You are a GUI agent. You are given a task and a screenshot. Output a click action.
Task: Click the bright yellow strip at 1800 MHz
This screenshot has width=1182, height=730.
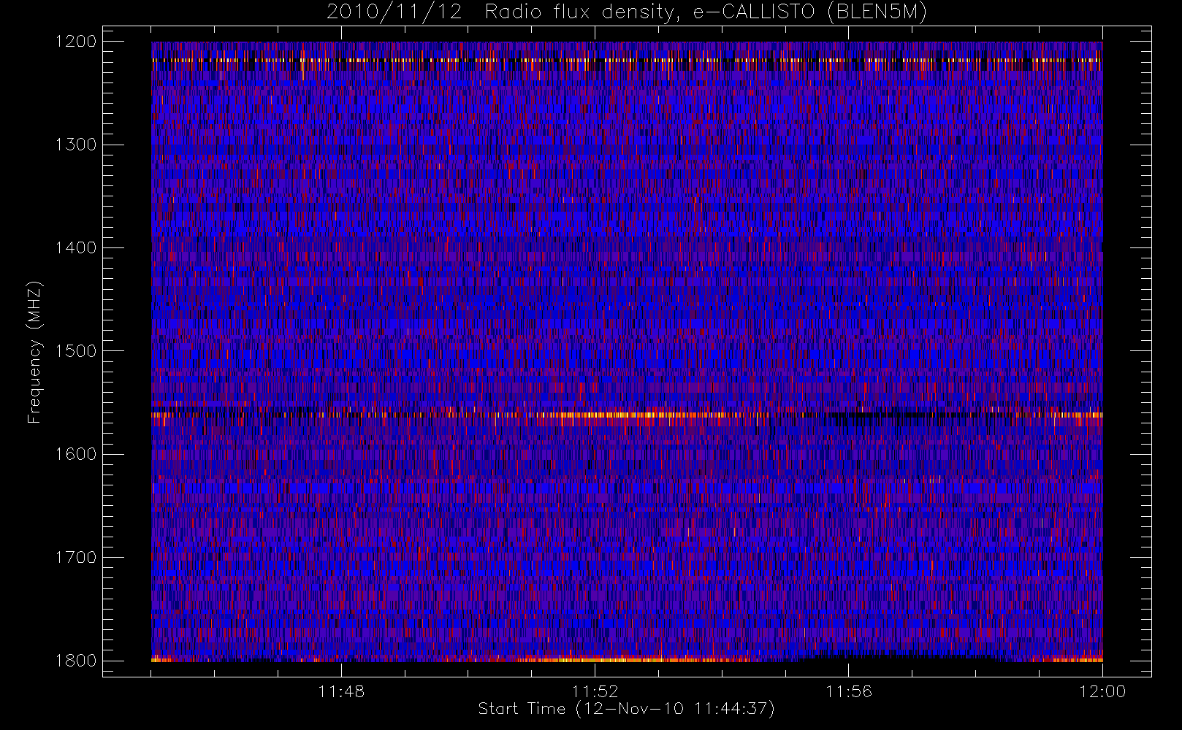[627, 660]
